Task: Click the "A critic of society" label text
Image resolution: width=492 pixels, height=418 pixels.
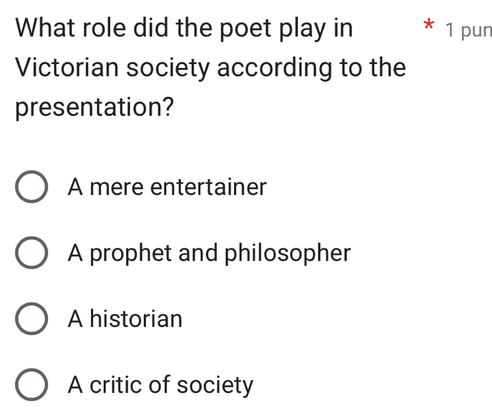Action: click(160, 385)
